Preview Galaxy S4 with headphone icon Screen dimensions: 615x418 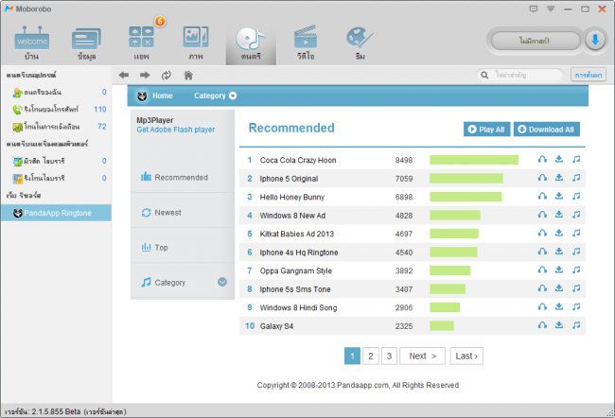[x=542, y=325]
